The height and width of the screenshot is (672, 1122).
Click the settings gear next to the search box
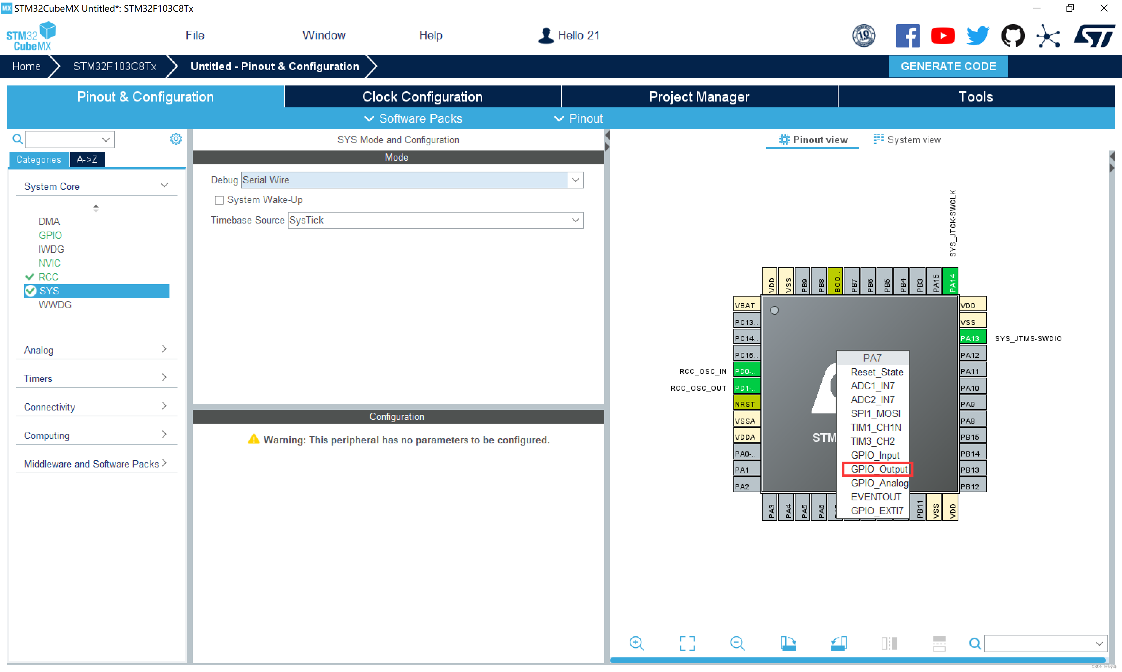pyautogui.click(x=176, y=139)
